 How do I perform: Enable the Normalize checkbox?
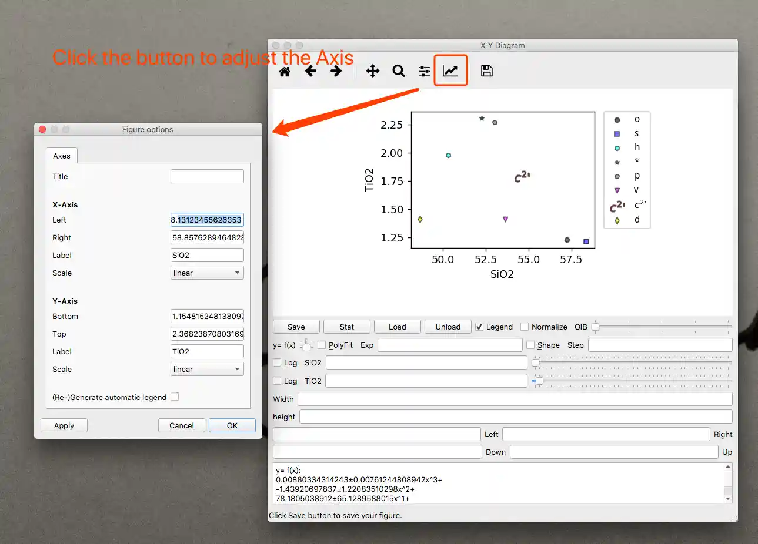click(x=525, y=327)
